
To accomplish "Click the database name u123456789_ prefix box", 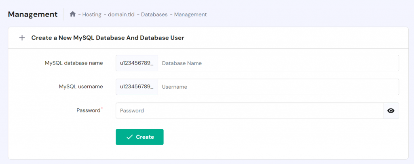I will [137, 63].
